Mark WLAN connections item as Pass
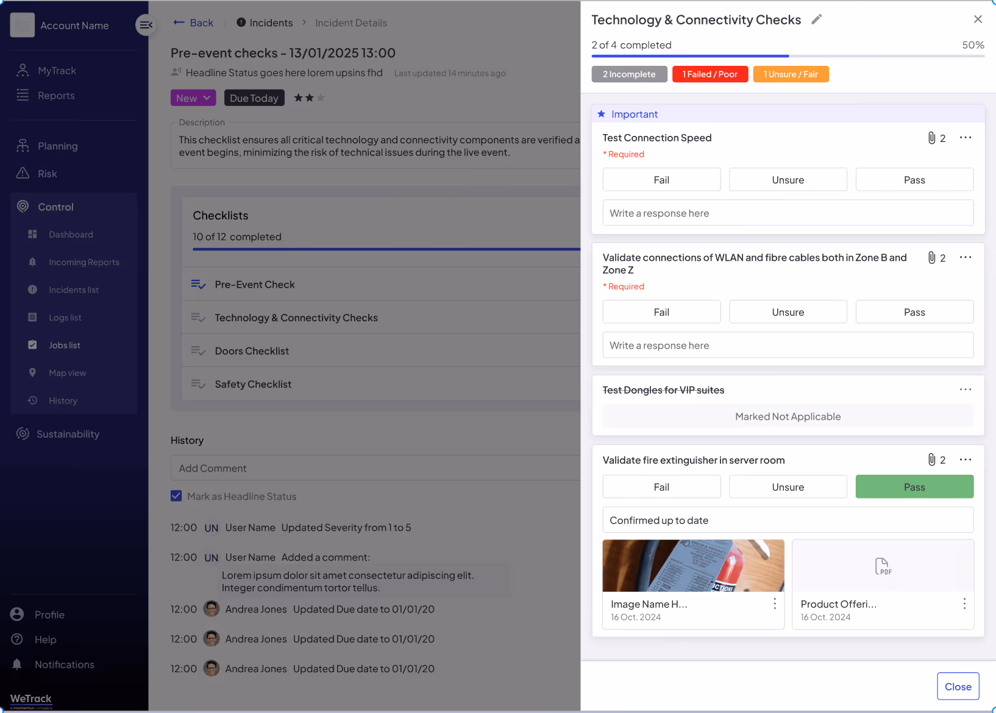Image resolution: width=996 pixels, height=713 pixels. tap(914, 312)
